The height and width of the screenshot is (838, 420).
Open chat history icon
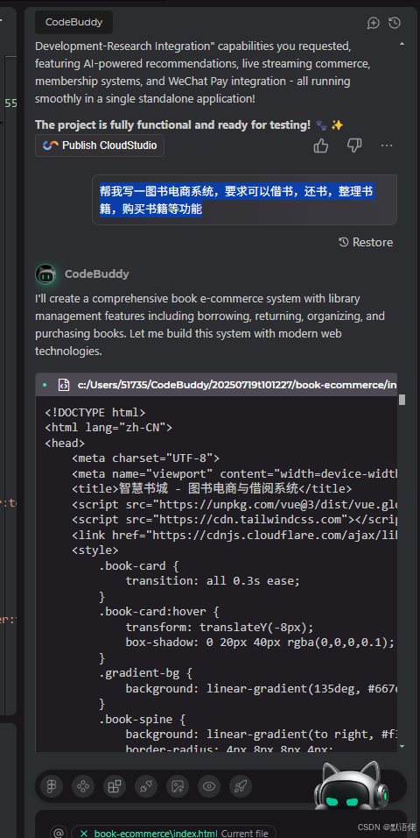coord(395,23)
